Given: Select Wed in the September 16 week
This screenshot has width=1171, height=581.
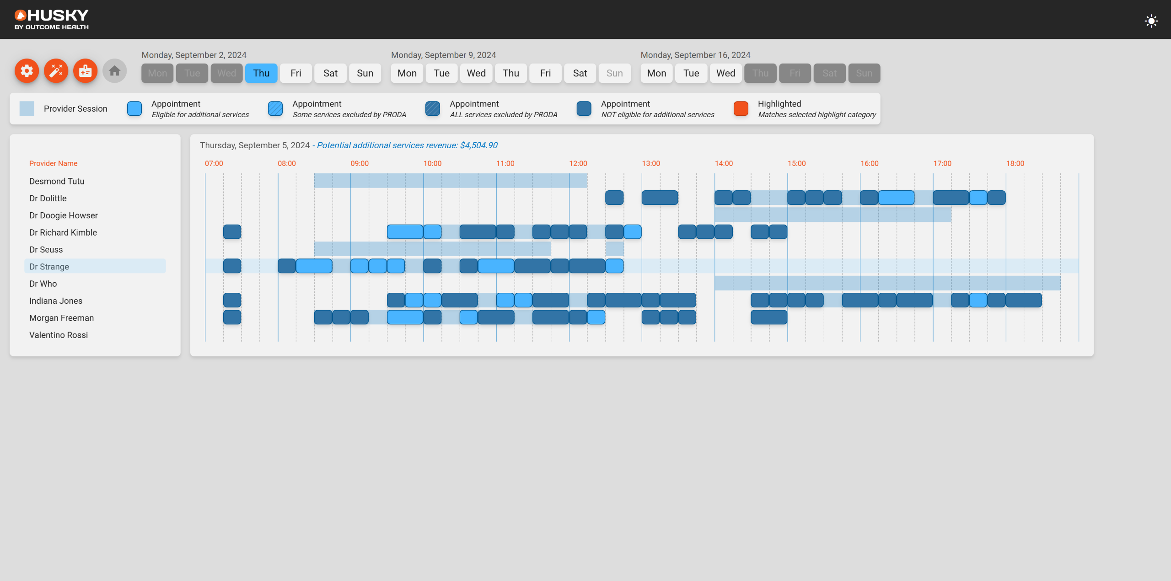Looking at the screenshot, I should 725,73.
